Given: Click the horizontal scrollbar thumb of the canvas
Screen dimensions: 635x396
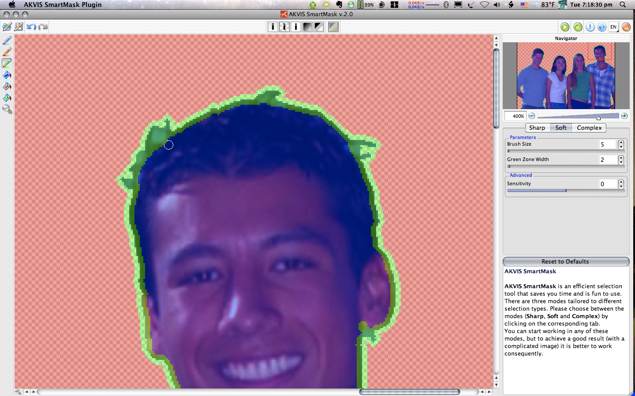Looking at the screenshot, I should pos(410,392).
